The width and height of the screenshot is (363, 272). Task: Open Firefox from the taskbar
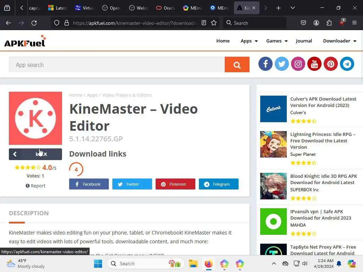click(208, 263)
